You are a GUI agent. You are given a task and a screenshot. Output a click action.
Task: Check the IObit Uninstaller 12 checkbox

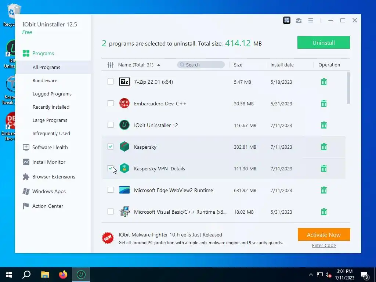click(110, 125)
